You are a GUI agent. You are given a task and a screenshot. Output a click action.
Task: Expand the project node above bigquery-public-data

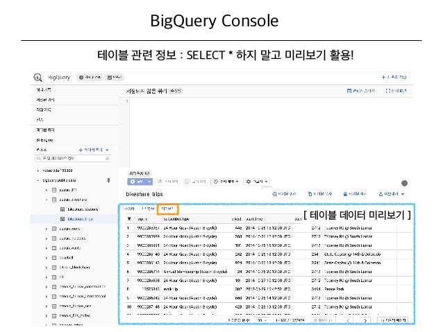click(x=38, y=171)
